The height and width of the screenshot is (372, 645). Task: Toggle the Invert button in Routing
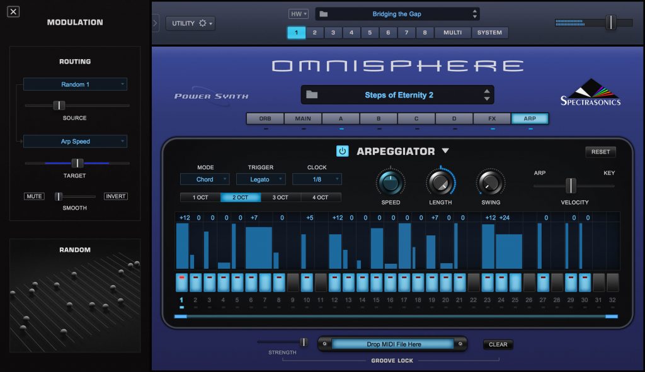(x=116, y=196)
